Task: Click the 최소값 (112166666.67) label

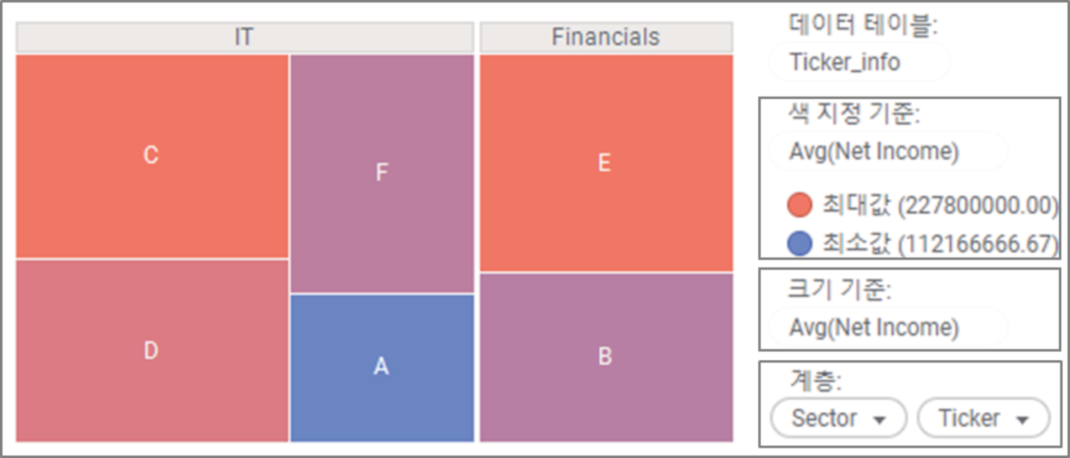Action: coord(940,243)
